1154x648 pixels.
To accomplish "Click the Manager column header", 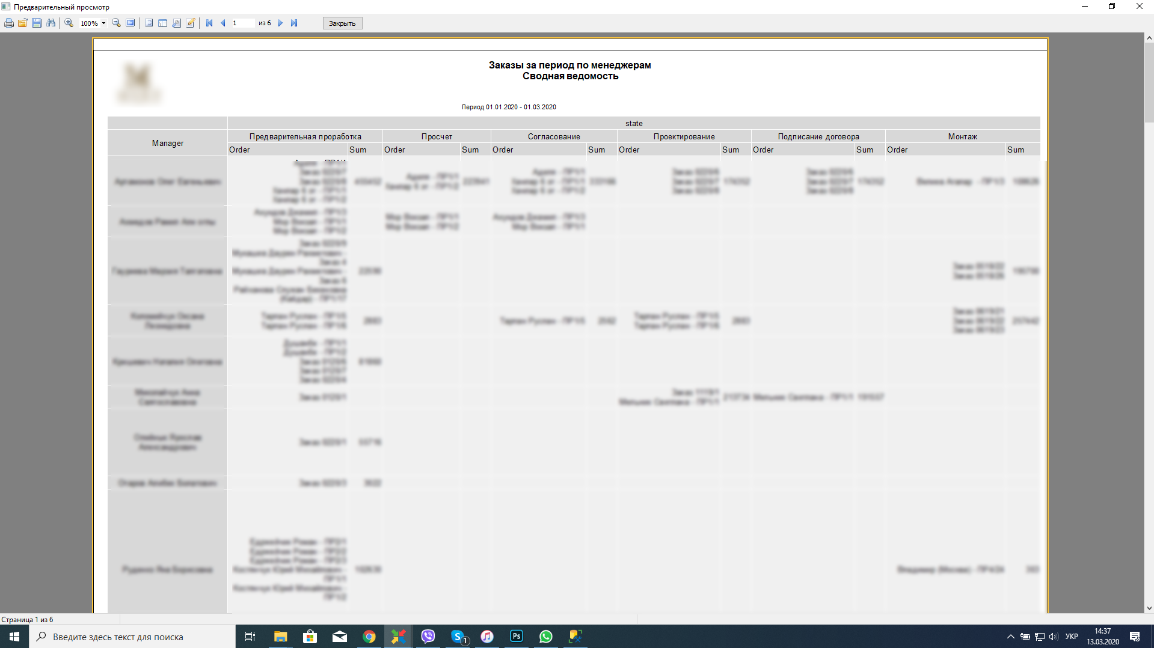I will [x=168, y=143].
